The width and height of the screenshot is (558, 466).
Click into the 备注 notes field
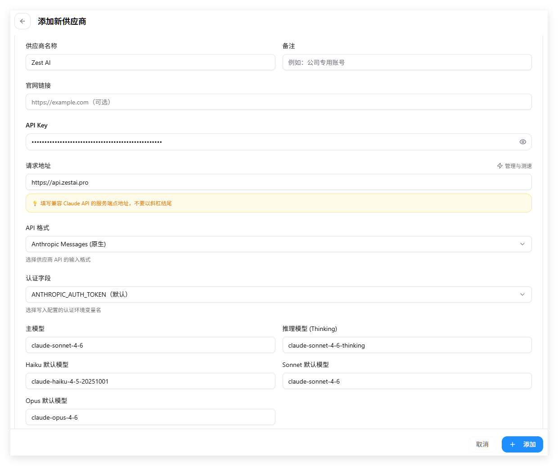407,63
